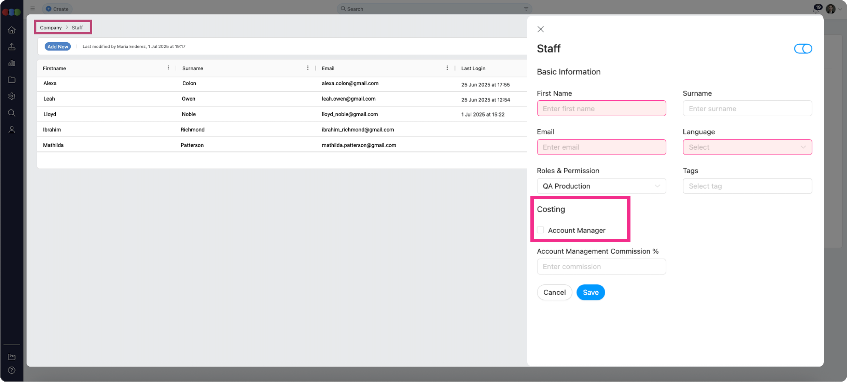Open the folder icon in sidebar
The height and width of the screenshot is (382, 847).
point(12,80)
